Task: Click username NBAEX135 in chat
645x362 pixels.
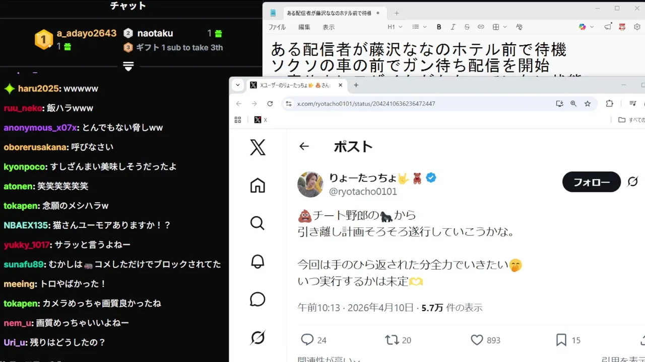Action: coord(26,225)
